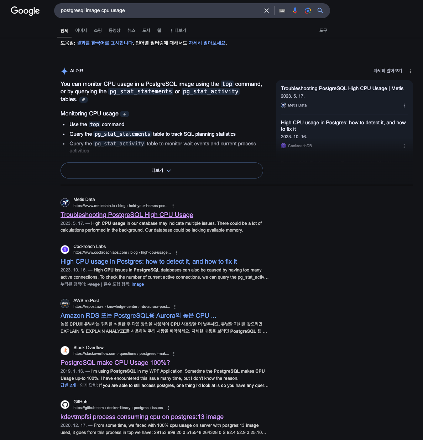Click 결과를 한국어로 표시합니다 link

point(105,43)
